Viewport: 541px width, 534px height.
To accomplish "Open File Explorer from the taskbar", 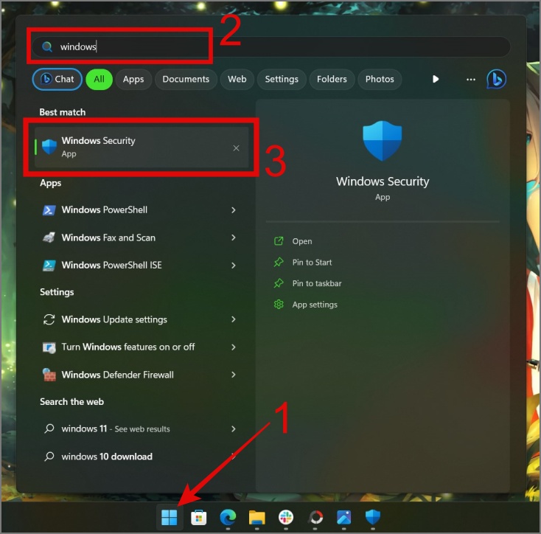I will click(257, 517).
